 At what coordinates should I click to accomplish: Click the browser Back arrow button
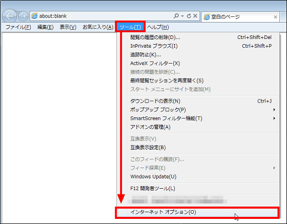point(9,16)
